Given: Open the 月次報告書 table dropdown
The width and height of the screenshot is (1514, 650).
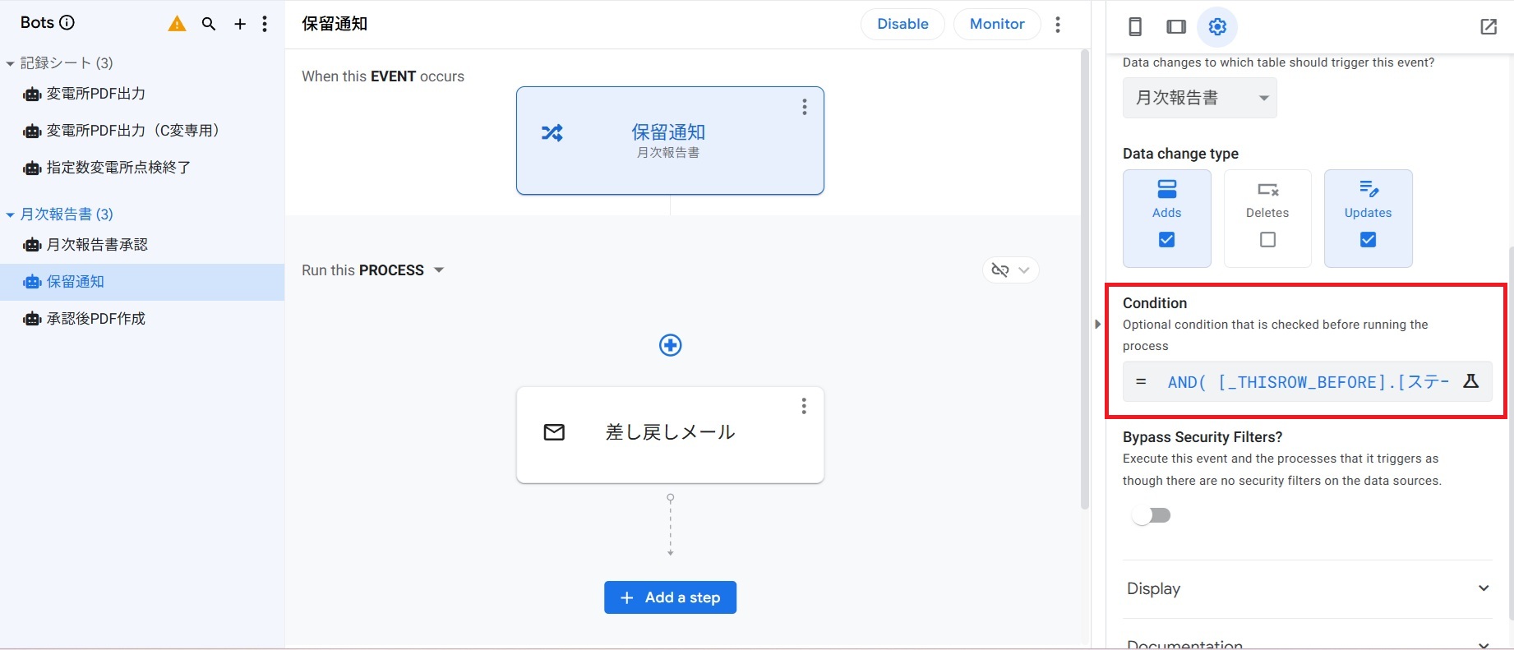Looking at the screenshot, I should pyautogui.click(x=1199, y=98).
